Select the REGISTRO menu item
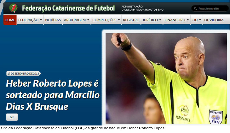This screenshot has height=133, width=230. 131,20
